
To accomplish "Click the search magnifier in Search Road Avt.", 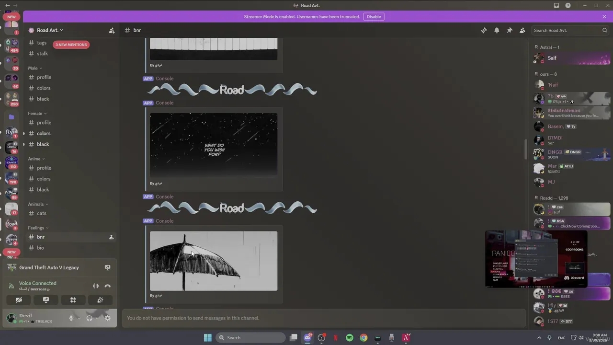I will point(604,30).
